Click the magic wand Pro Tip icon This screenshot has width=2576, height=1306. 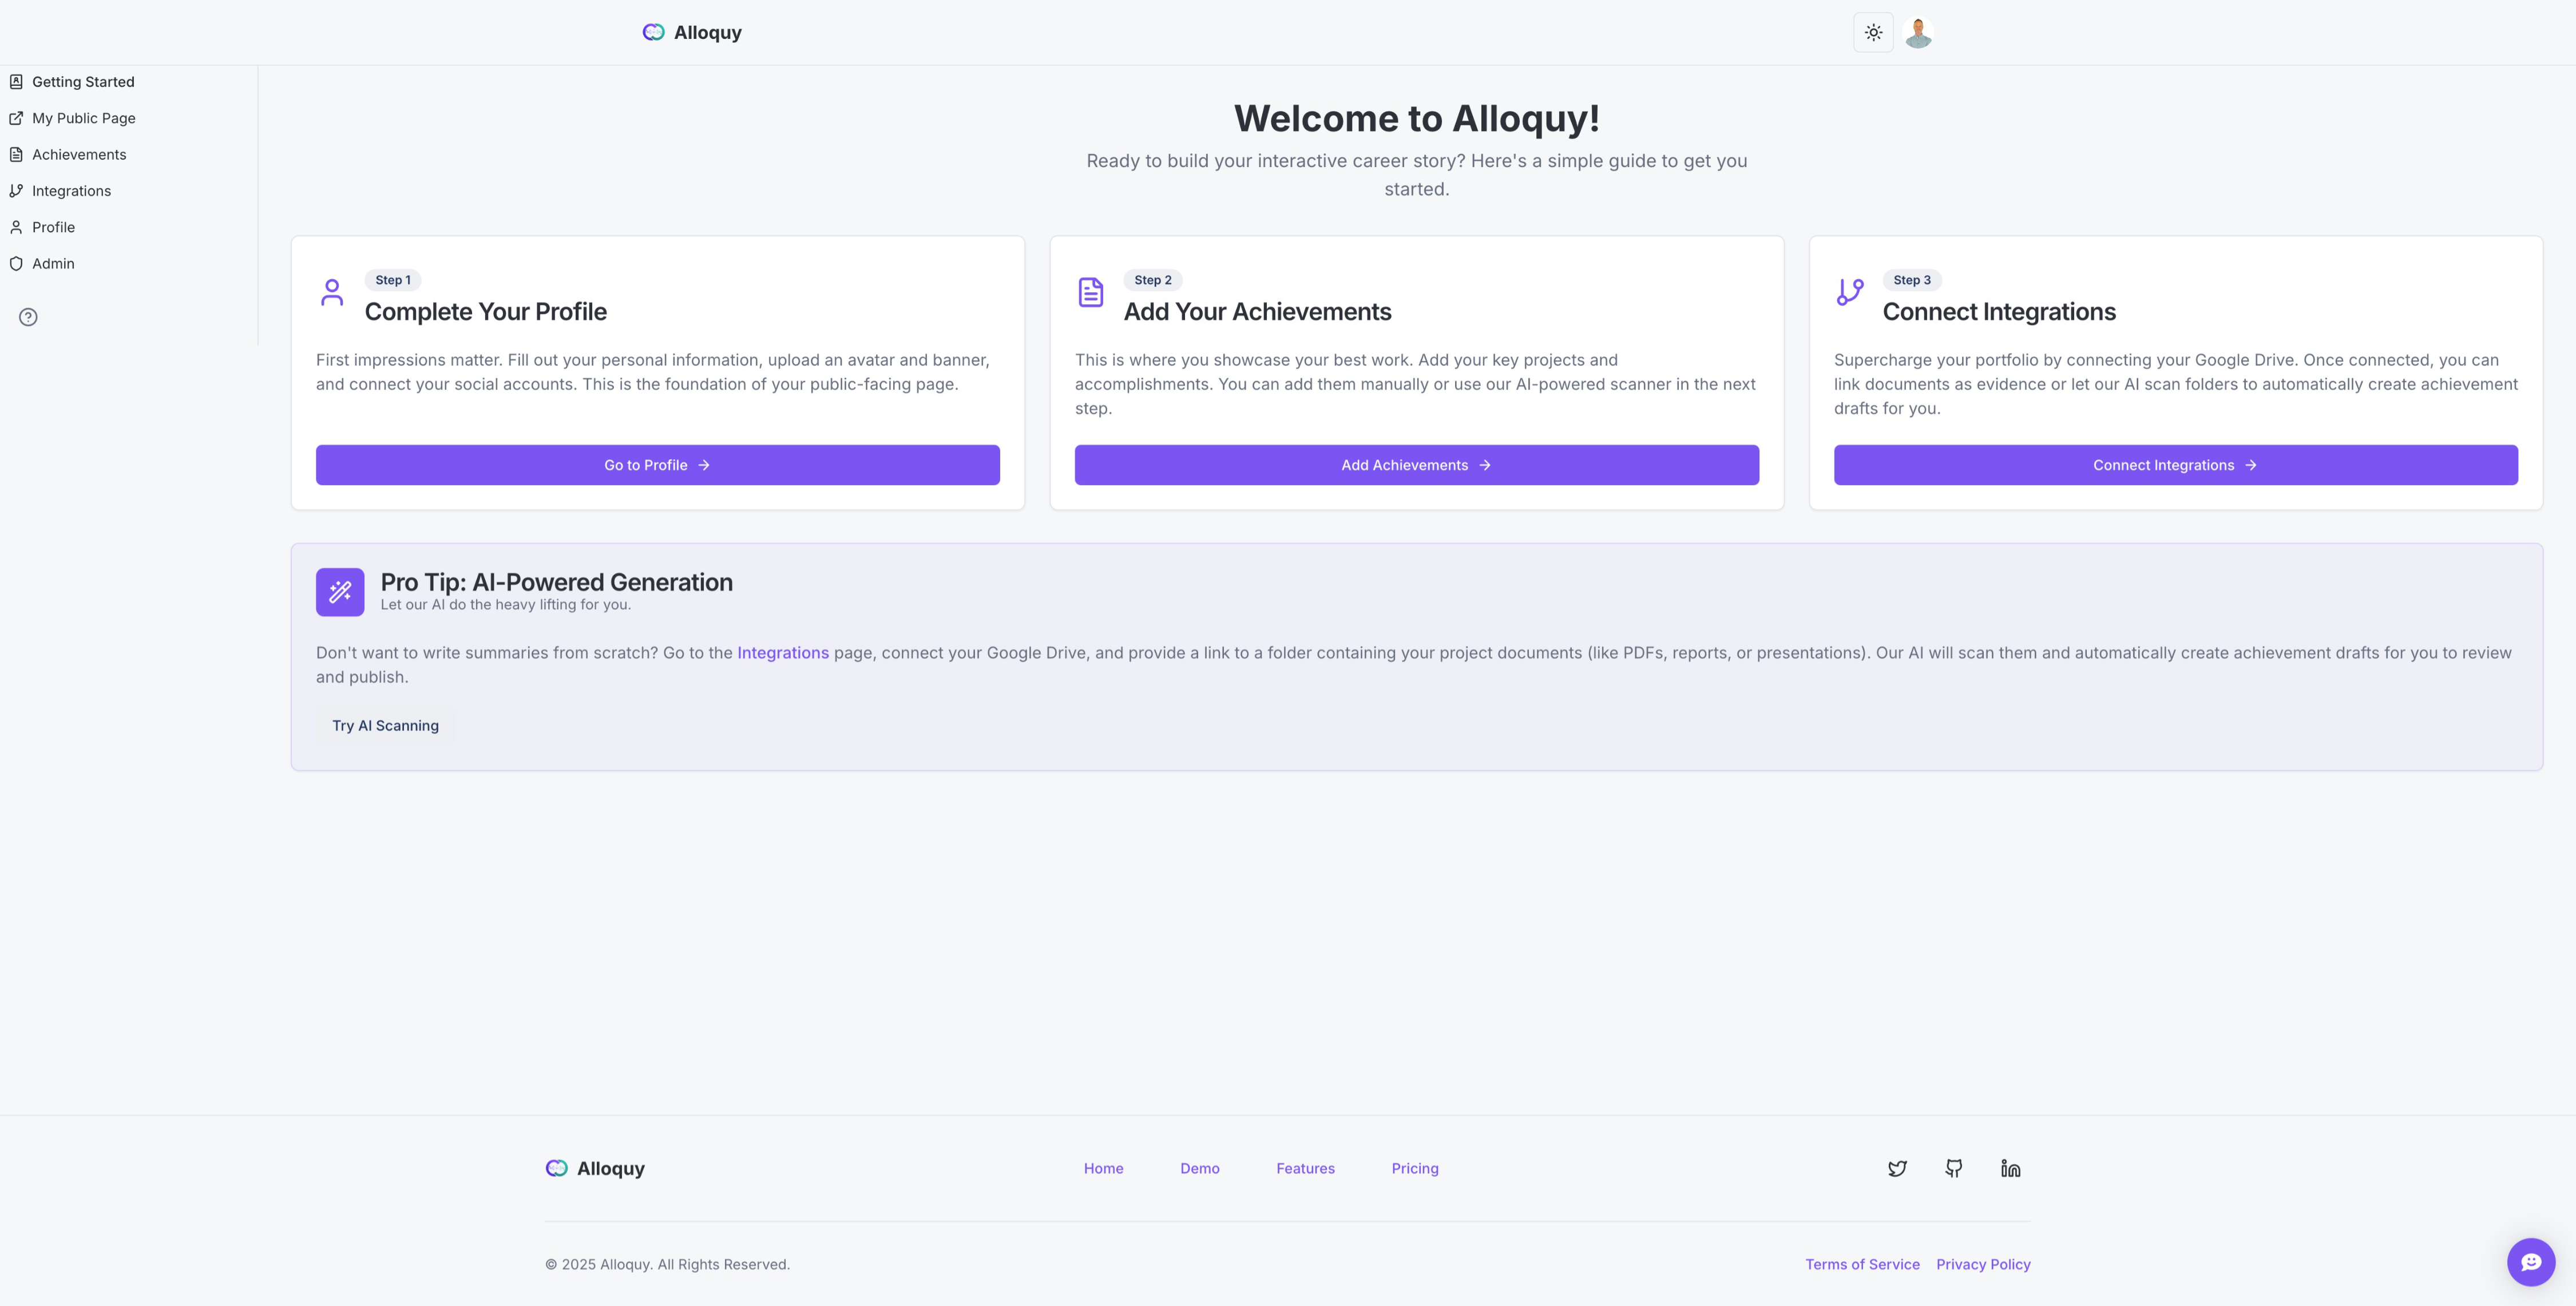[x=340, y=592]
